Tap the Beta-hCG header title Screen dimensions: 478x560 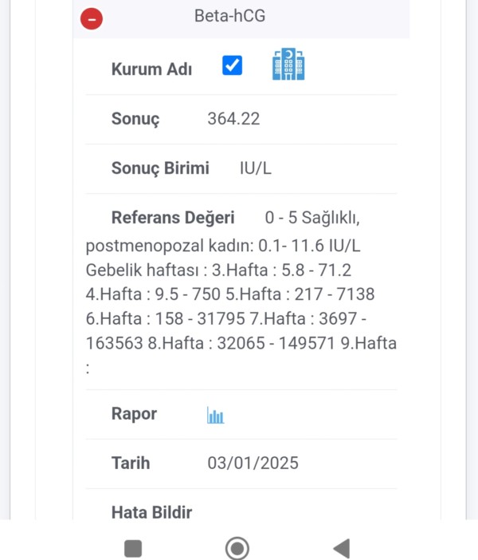229,16
